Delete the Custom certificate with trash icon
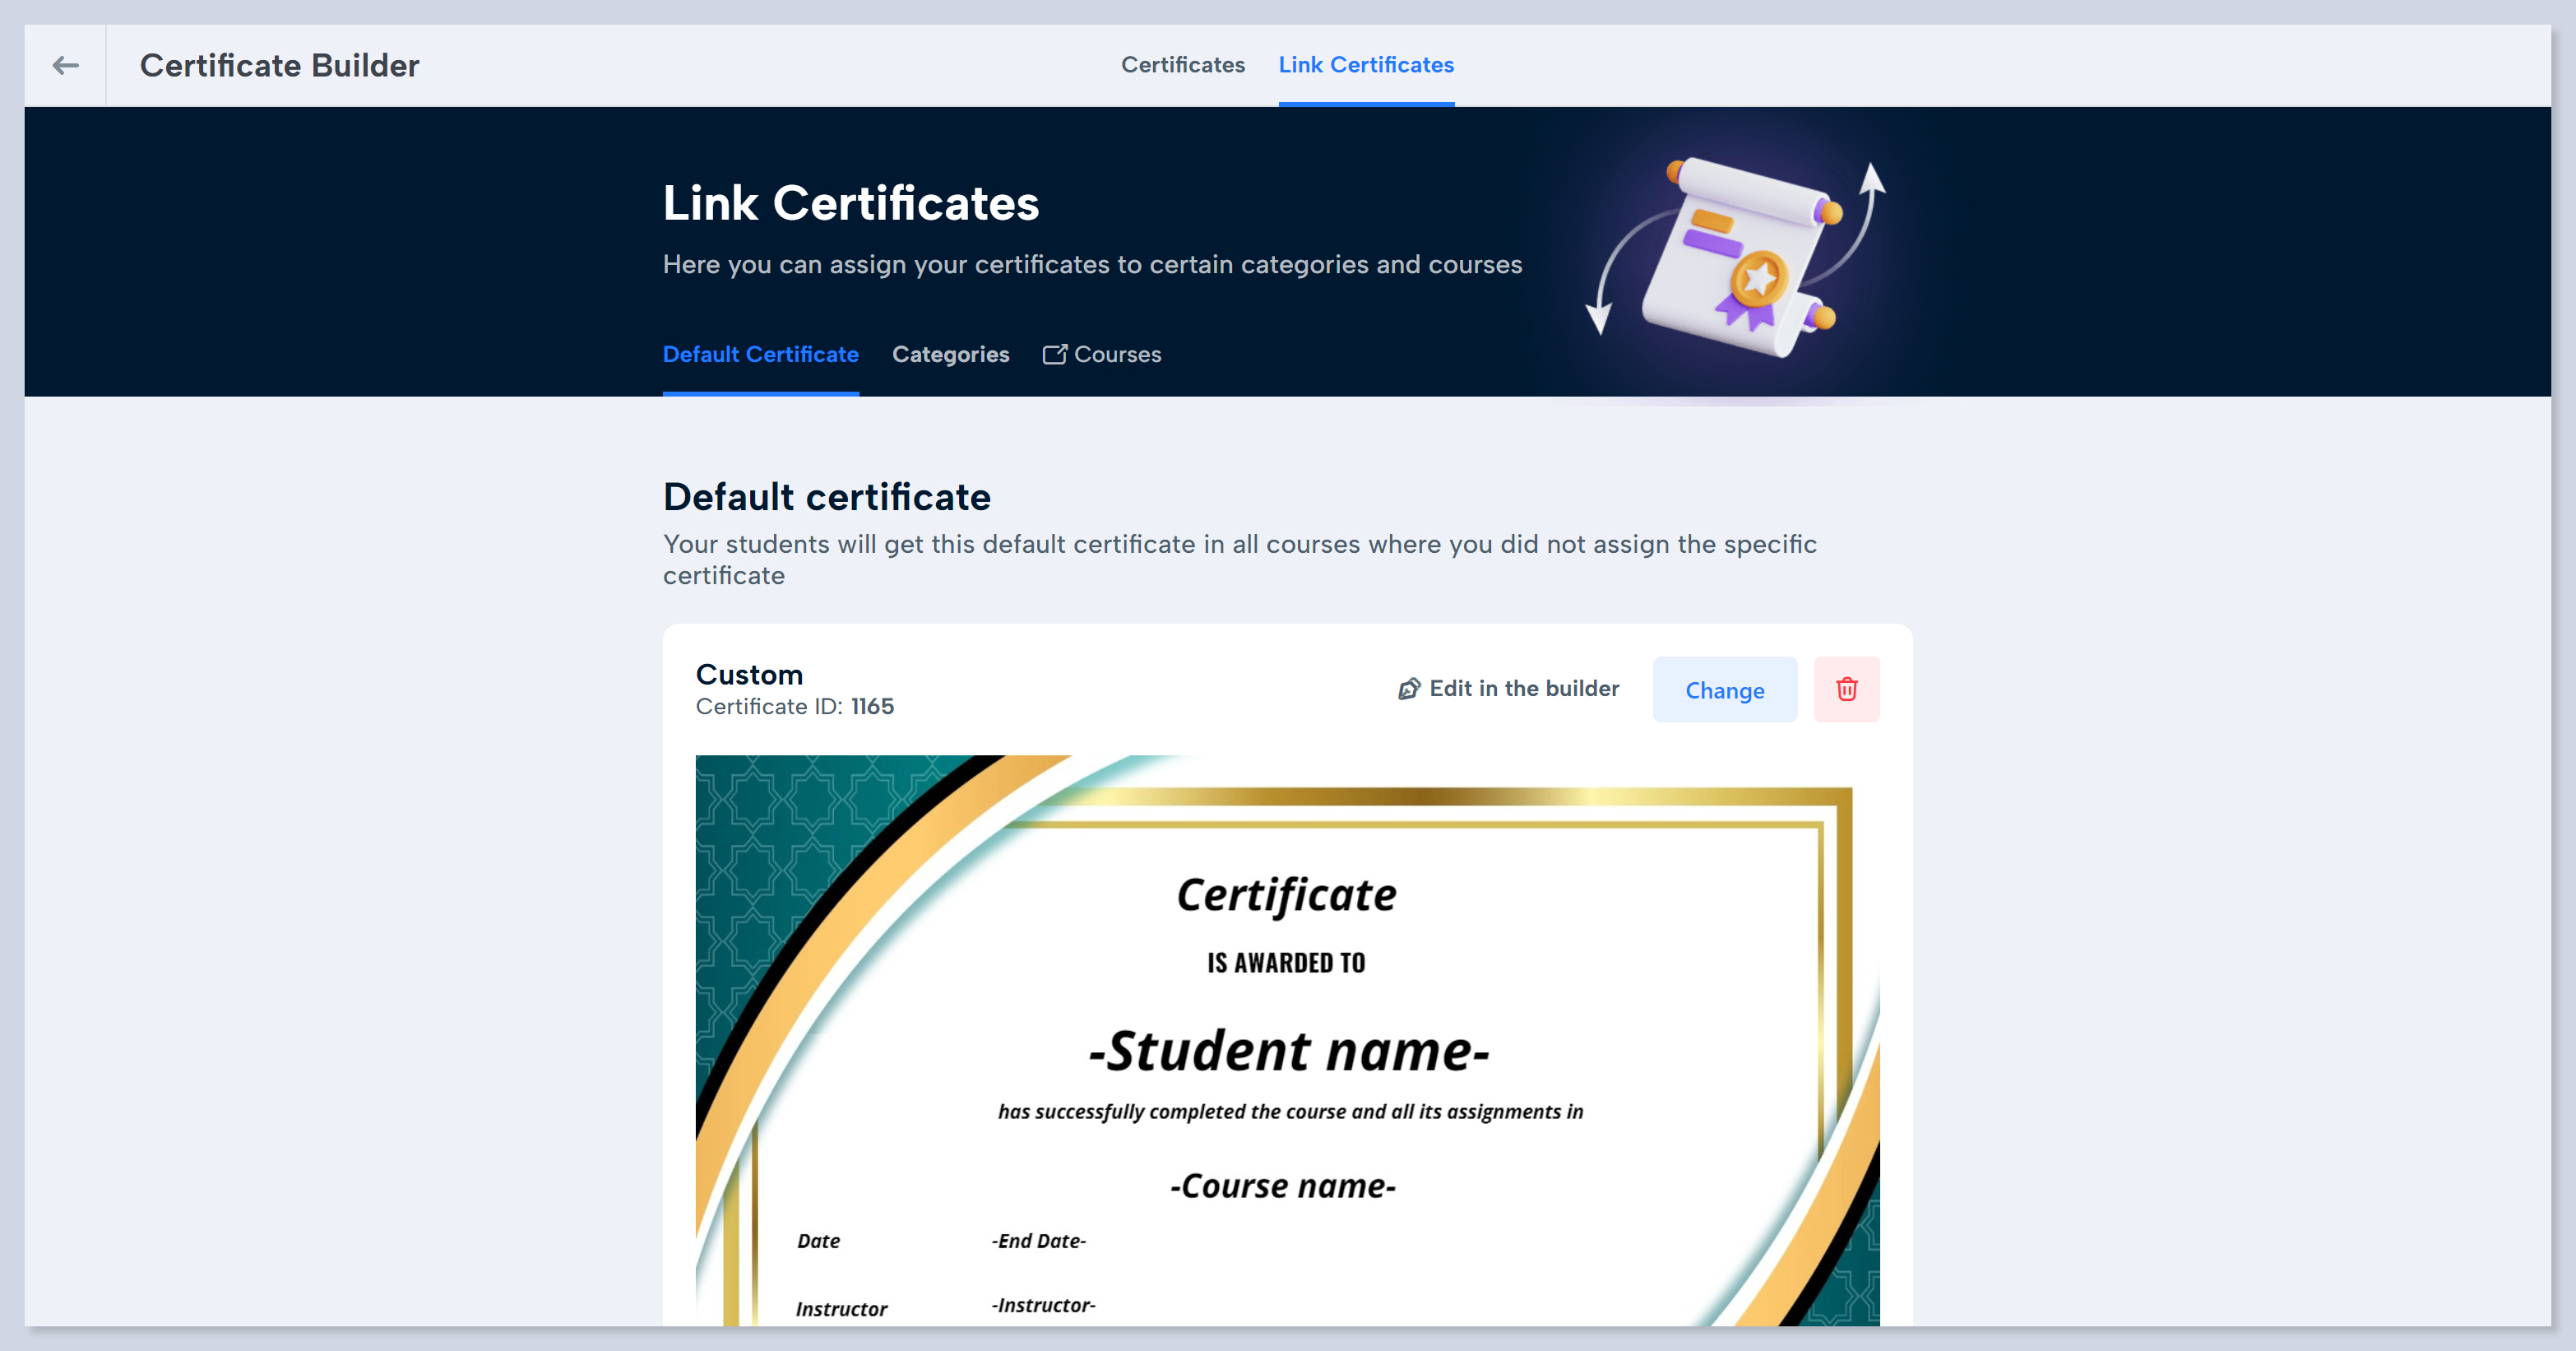 point(1846,689)
